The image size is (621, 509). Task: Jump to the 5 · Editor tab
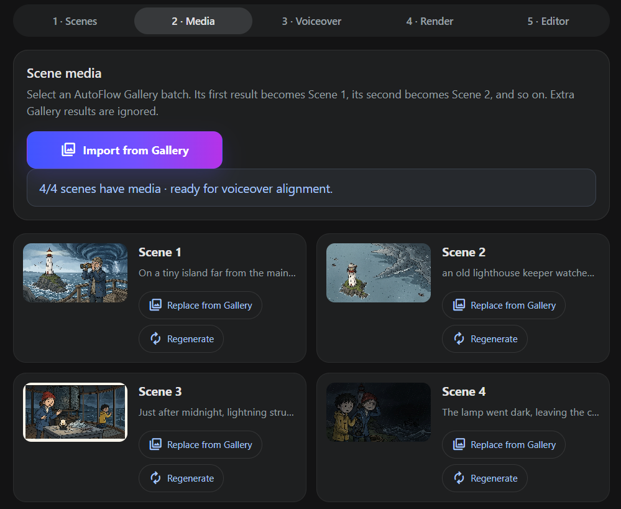548,21
